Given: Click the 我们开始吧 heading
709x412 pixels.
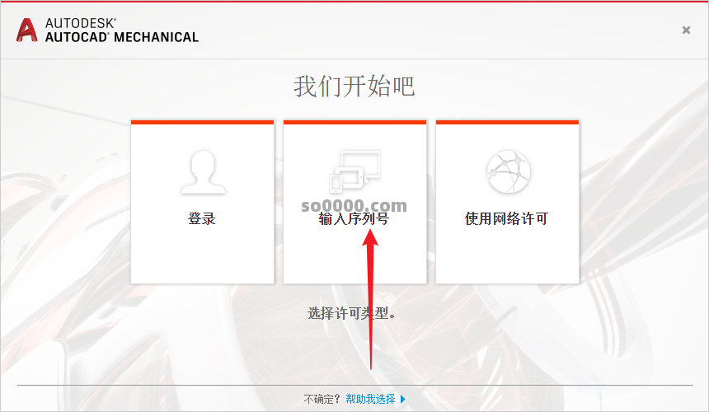Looking at the screenshot, I should (354, 87).
